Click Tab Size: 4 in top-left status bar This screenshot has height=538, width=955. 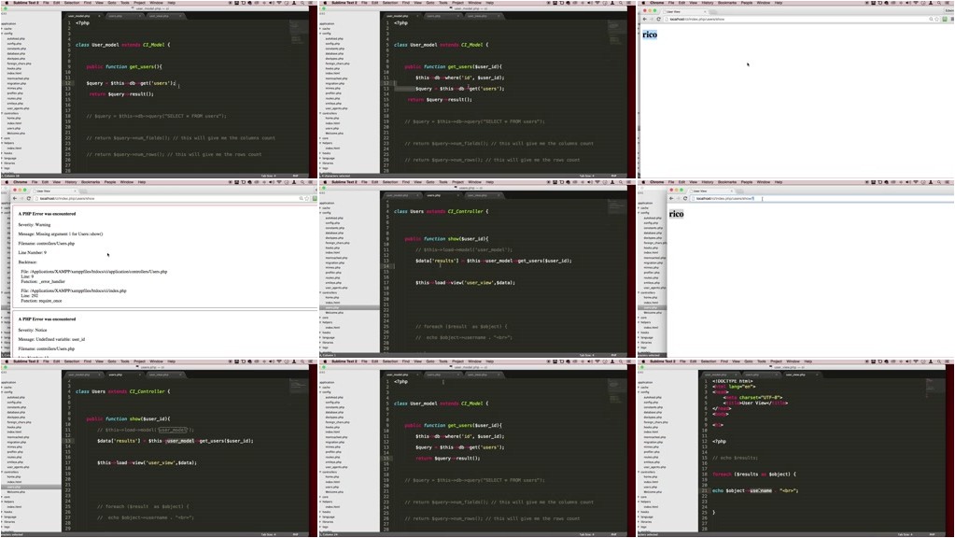(x=269, y=177)
